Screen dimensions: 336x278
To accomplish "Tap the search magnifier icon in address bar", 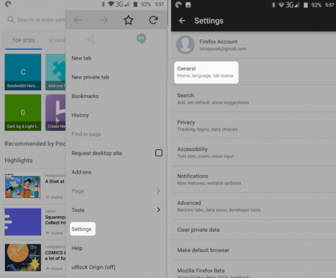I will click(11, 20).
